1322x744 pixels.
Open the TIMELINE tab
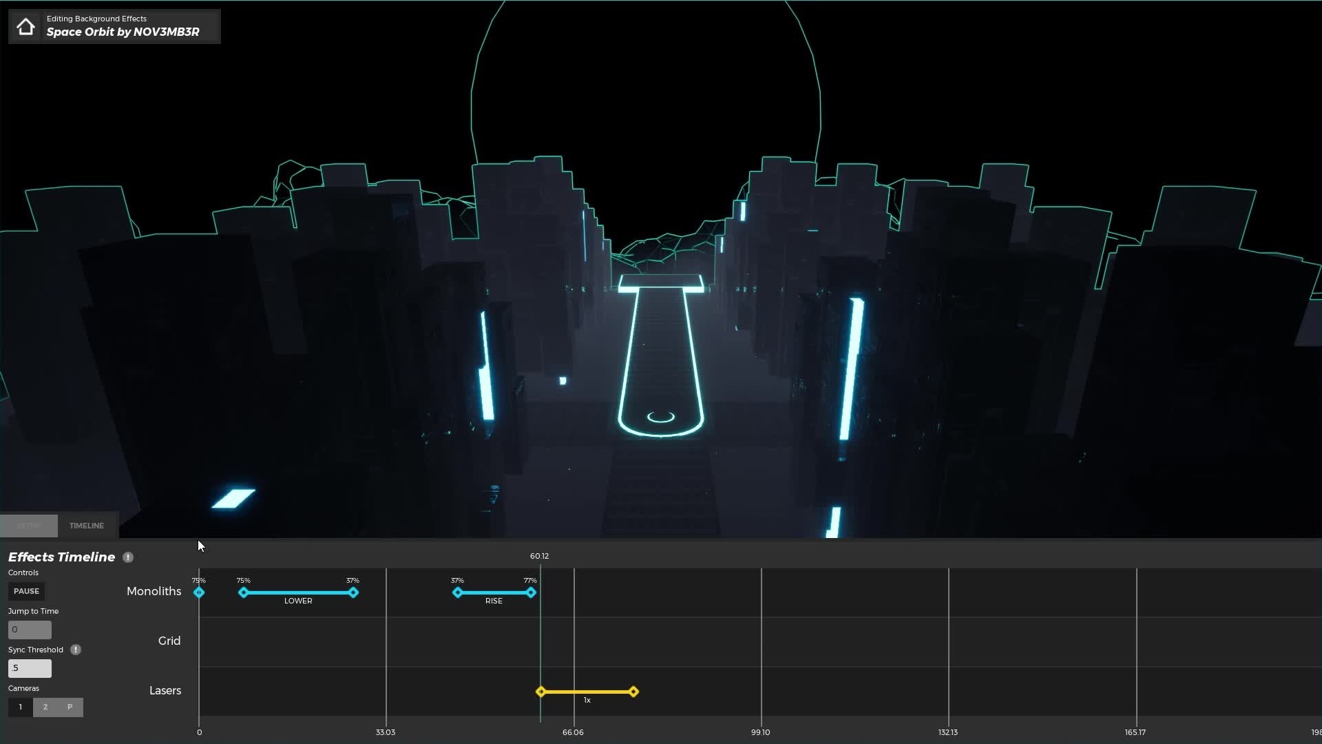pos(87,526)
